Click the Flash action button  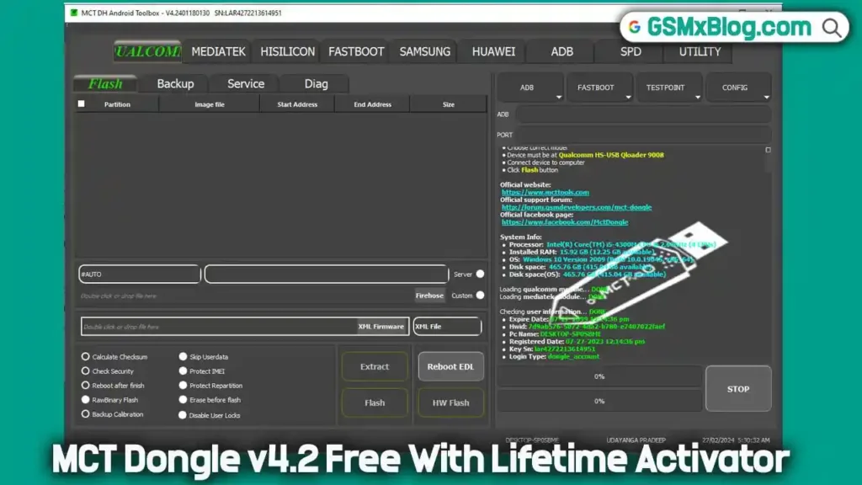[375, 402]
